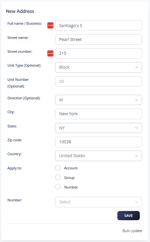Click the Street name field with Pearl Street
Image resolution: width=150 pixels, height=242 pixels.
[x=99, y=40]
